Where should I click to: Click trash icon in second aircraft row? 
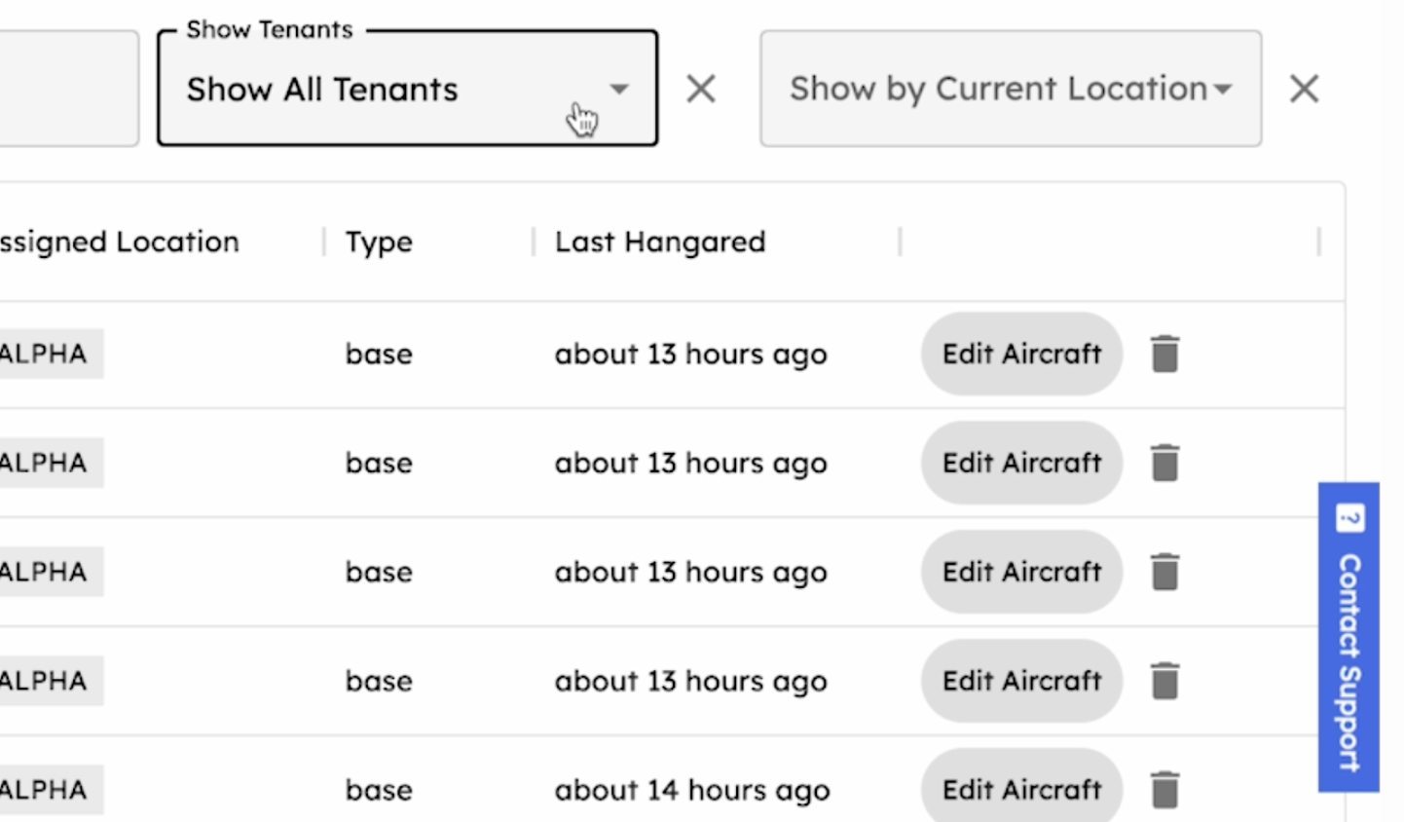click(1164, 463)
